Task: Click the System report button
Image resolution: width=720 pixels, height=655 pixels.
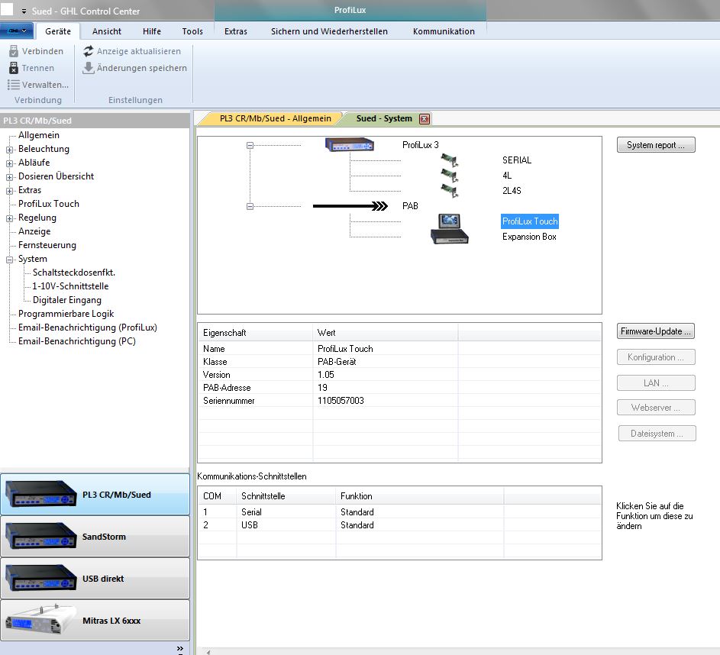Action: click(655, 145)
